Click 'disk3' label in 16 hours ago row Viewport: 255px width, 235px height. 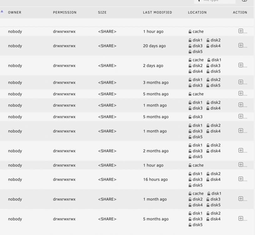(x=198, y=179)
